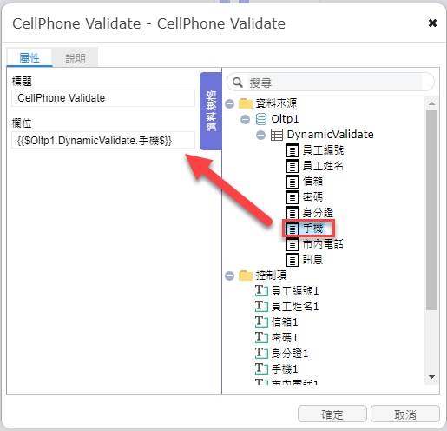
Task: Click the 資料來源 folder icon
Action: [246, 103]
